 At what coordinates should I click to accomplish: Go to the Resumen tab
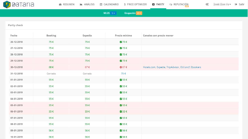coord(67,4)
